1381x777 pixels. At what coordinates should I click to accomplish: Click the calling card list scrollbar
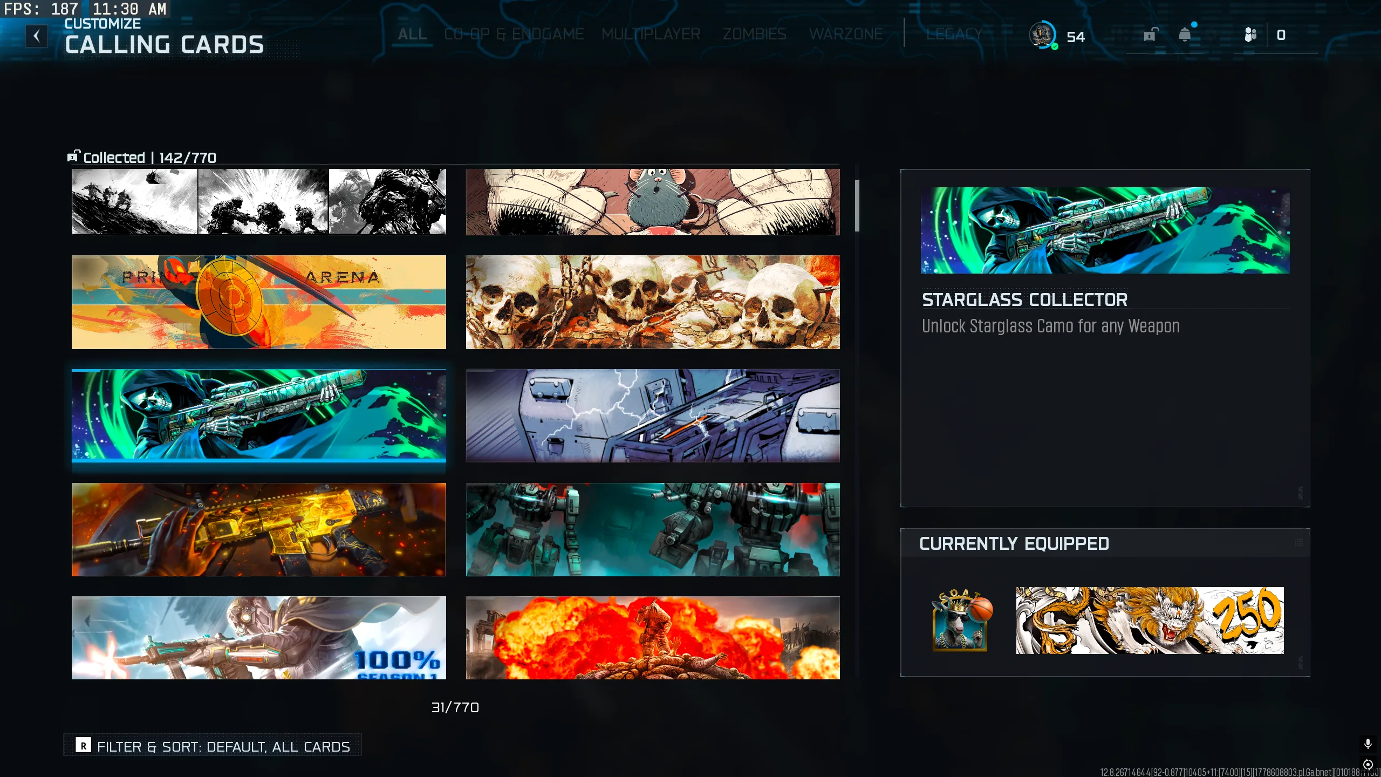click(x=857, y=206)
